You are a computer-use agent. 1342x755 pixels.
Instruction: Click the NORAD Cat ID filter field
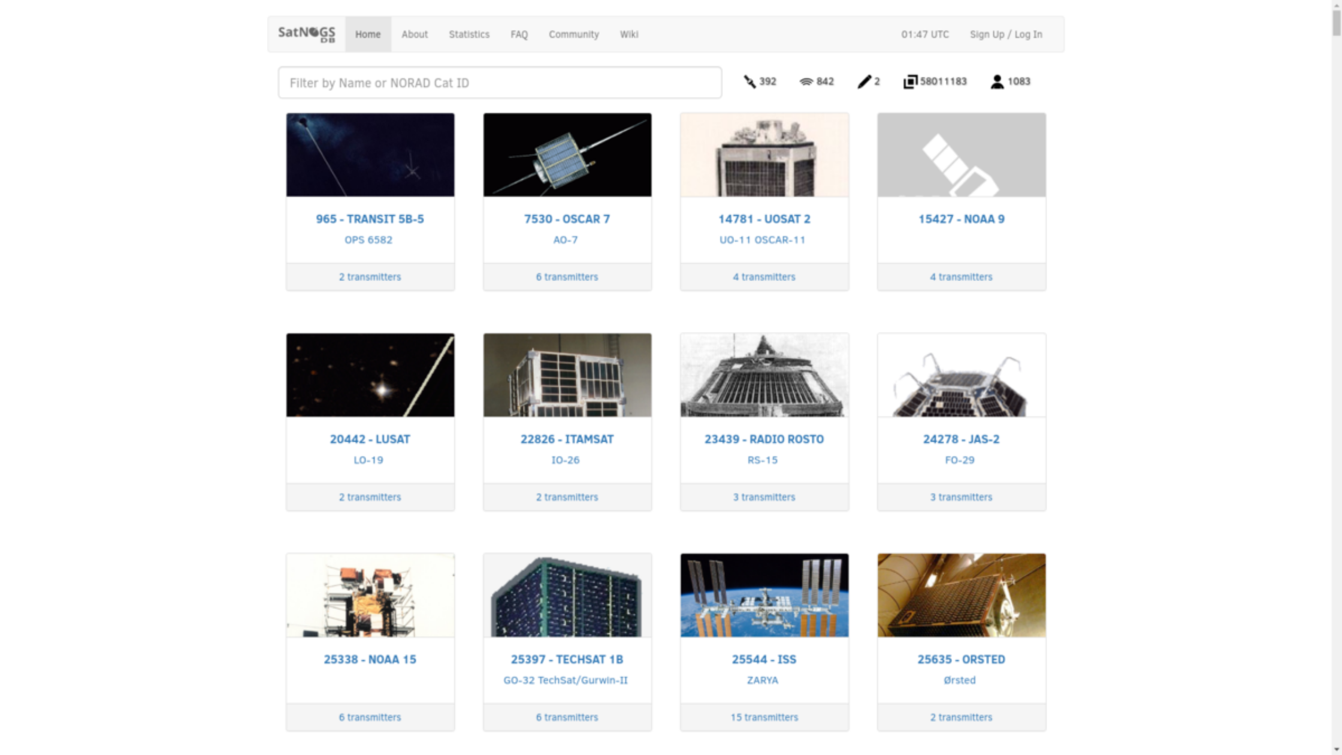pos(500,82)
